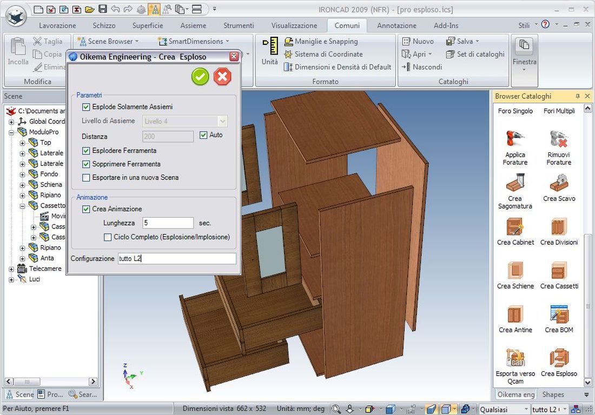Enable Esportare in una nuova Scena
The height and width of the screenshot is (415, 595).
coord(86,177)
